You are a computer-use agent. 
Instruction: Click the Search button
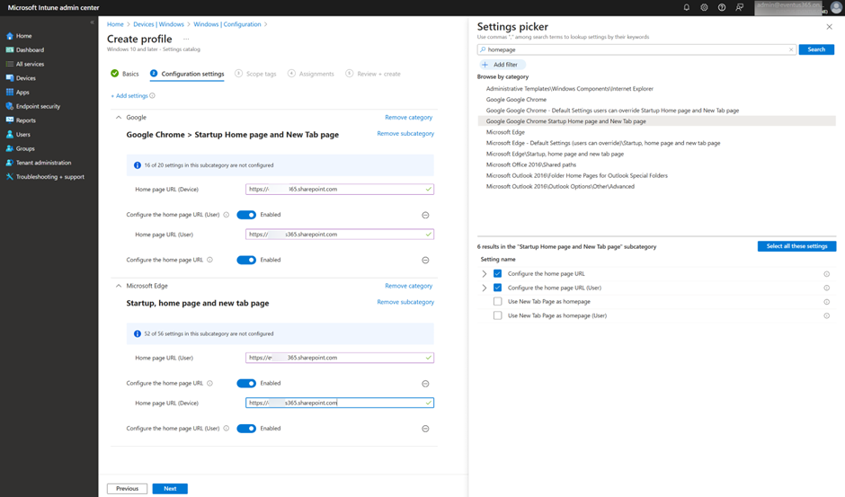pos(816,49)
